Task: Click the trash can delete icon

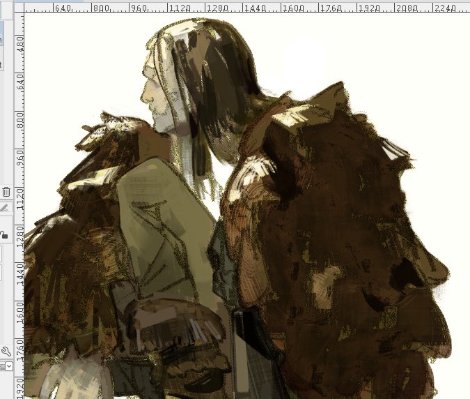Action: 6,192
